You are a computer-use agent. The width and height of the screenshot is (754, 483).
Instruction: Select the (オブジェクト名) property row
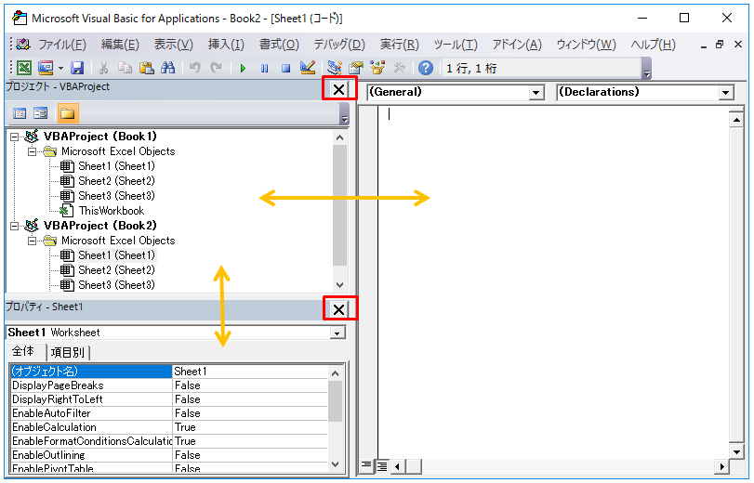168,372
